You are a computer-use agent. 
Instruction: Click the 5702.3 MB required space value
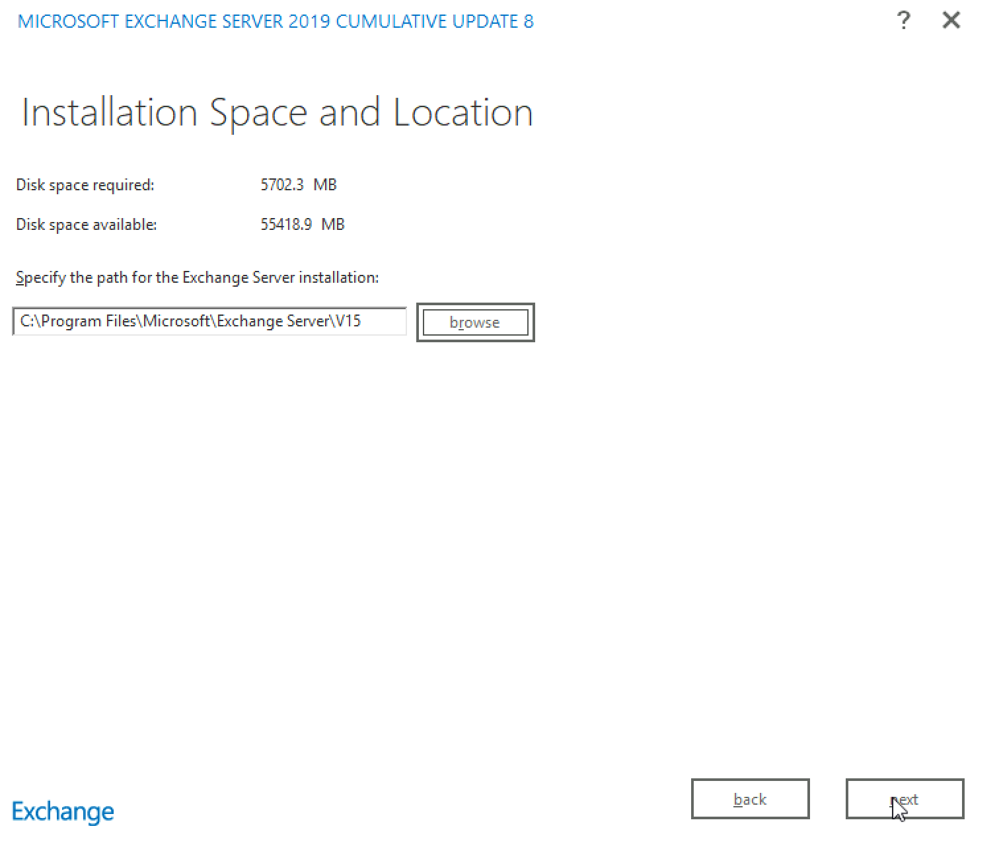point(299,185)
